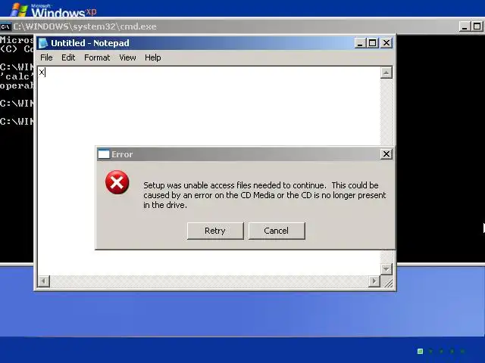Image resolution: width=485 pixels, height=363 pixels.
Task: Click the Notepad icon in title bar
Action: pos(43,43)
